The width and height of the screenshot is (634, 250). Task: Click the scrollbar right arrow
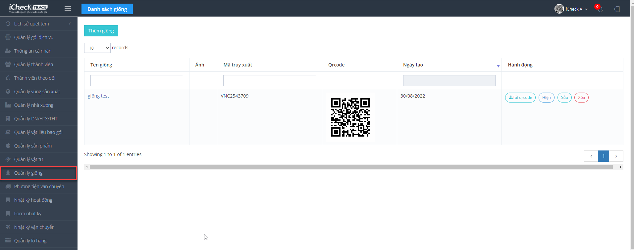point(620,167)
